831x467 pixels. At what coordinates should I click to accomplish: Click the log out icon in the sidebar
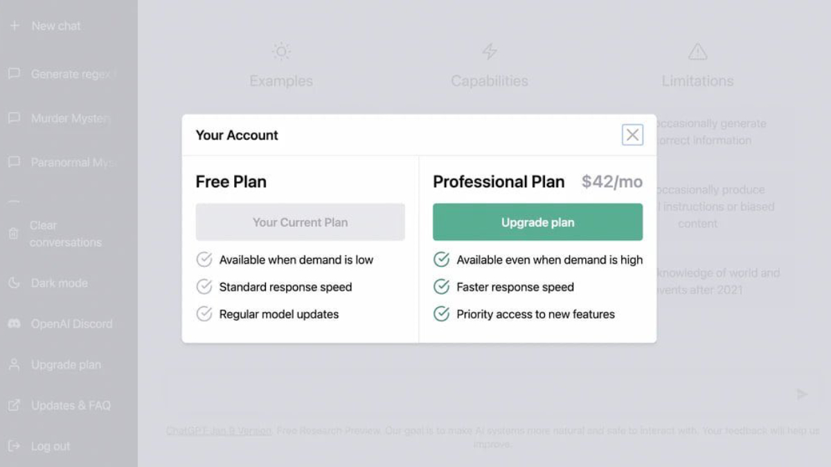coord(15,446)
